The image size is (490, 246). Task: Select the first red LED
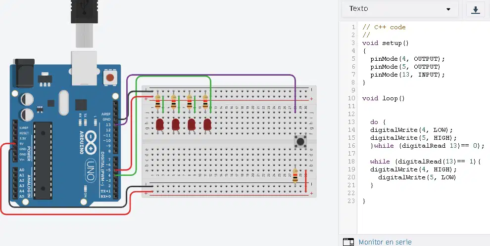[x=160, y=124]
